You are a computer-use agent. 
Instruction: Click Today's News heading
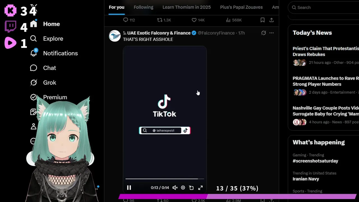click(312, 33)
